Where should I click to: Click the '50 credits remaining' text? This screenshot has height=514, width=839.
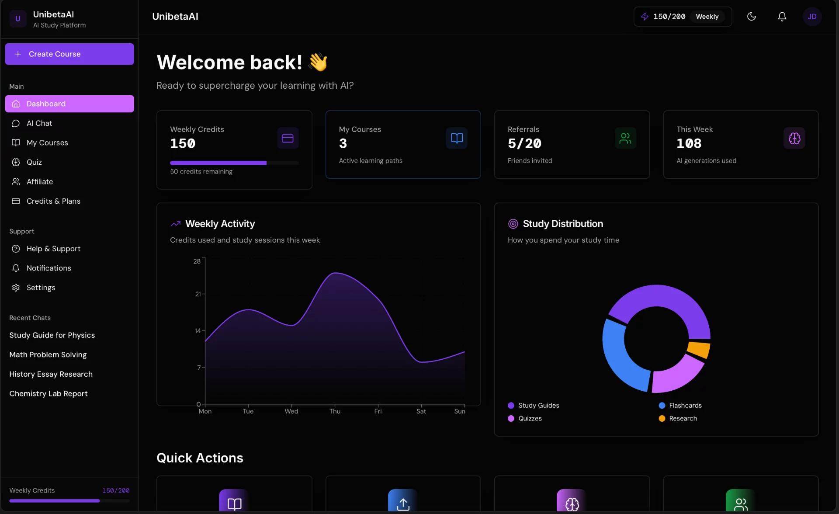tap(201, 172)
